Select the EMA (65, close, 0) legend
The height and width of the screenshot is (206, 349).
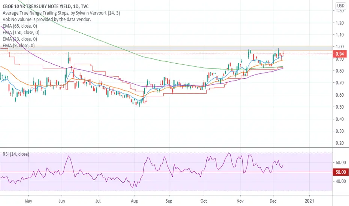(x=20, y=26)
